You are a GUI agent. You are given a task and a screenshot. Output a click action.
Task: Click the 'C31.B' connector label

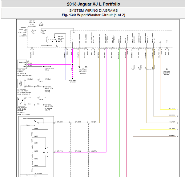click(x=41, y=99)
